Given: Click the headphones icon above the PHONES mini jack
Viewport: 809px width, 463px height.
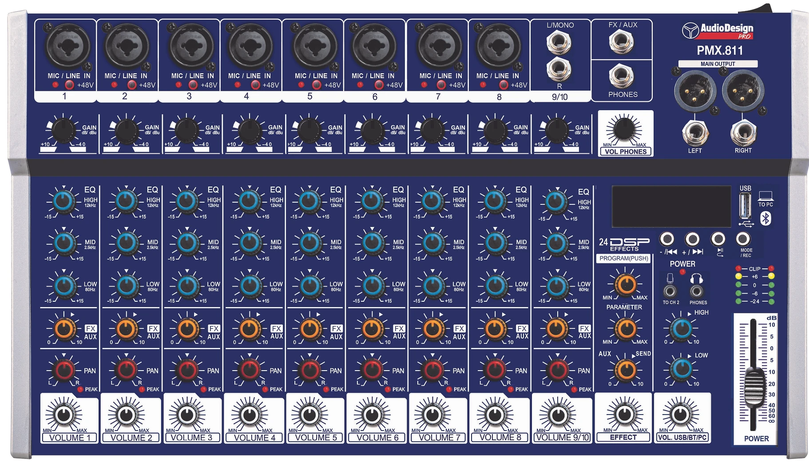Looking at the screenshot, I should coord(696,278).
